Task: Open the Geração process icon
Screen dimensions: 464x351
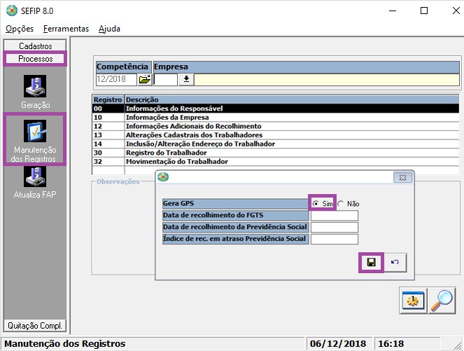Action: click(x=35, y=86)
